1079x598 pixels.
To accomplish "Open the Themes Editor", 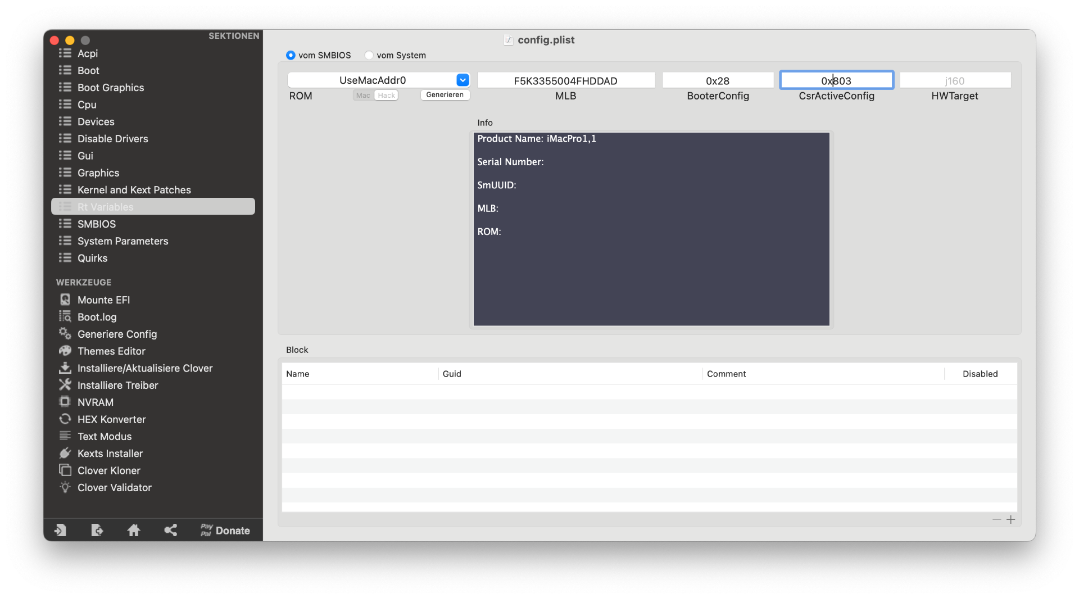I will click(111, 351).
